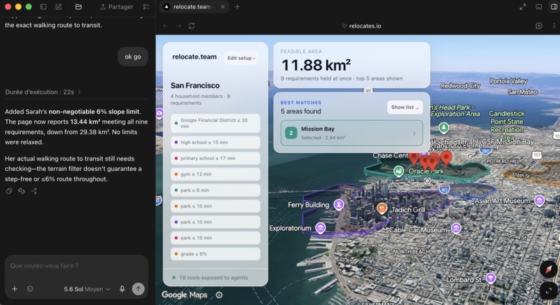The width and height of the screenshot is (560, 305).
Task: Click the info icon beside Google Maps
Action: point(219,295)
